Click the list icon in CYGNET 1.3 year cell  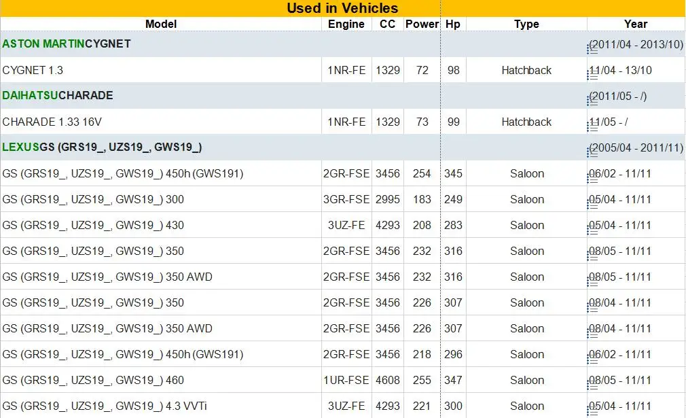click(592, 76)
